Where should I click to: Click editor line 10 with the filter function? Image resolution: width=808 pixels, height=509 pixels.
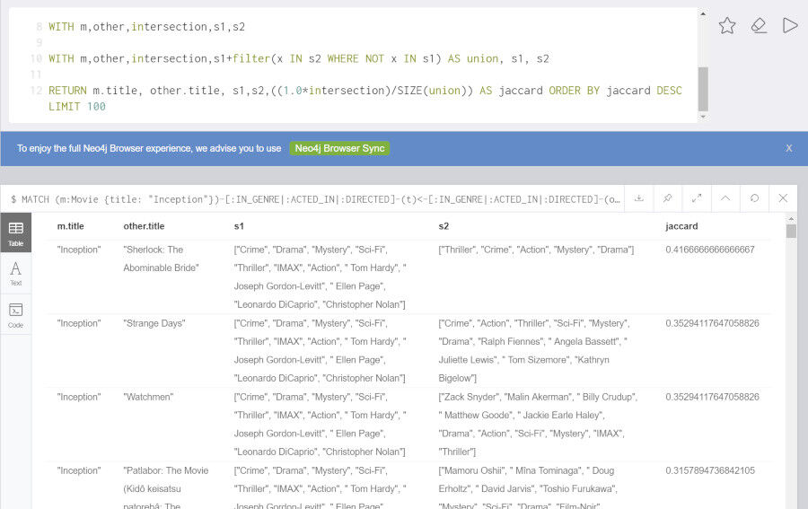[298, 58]
